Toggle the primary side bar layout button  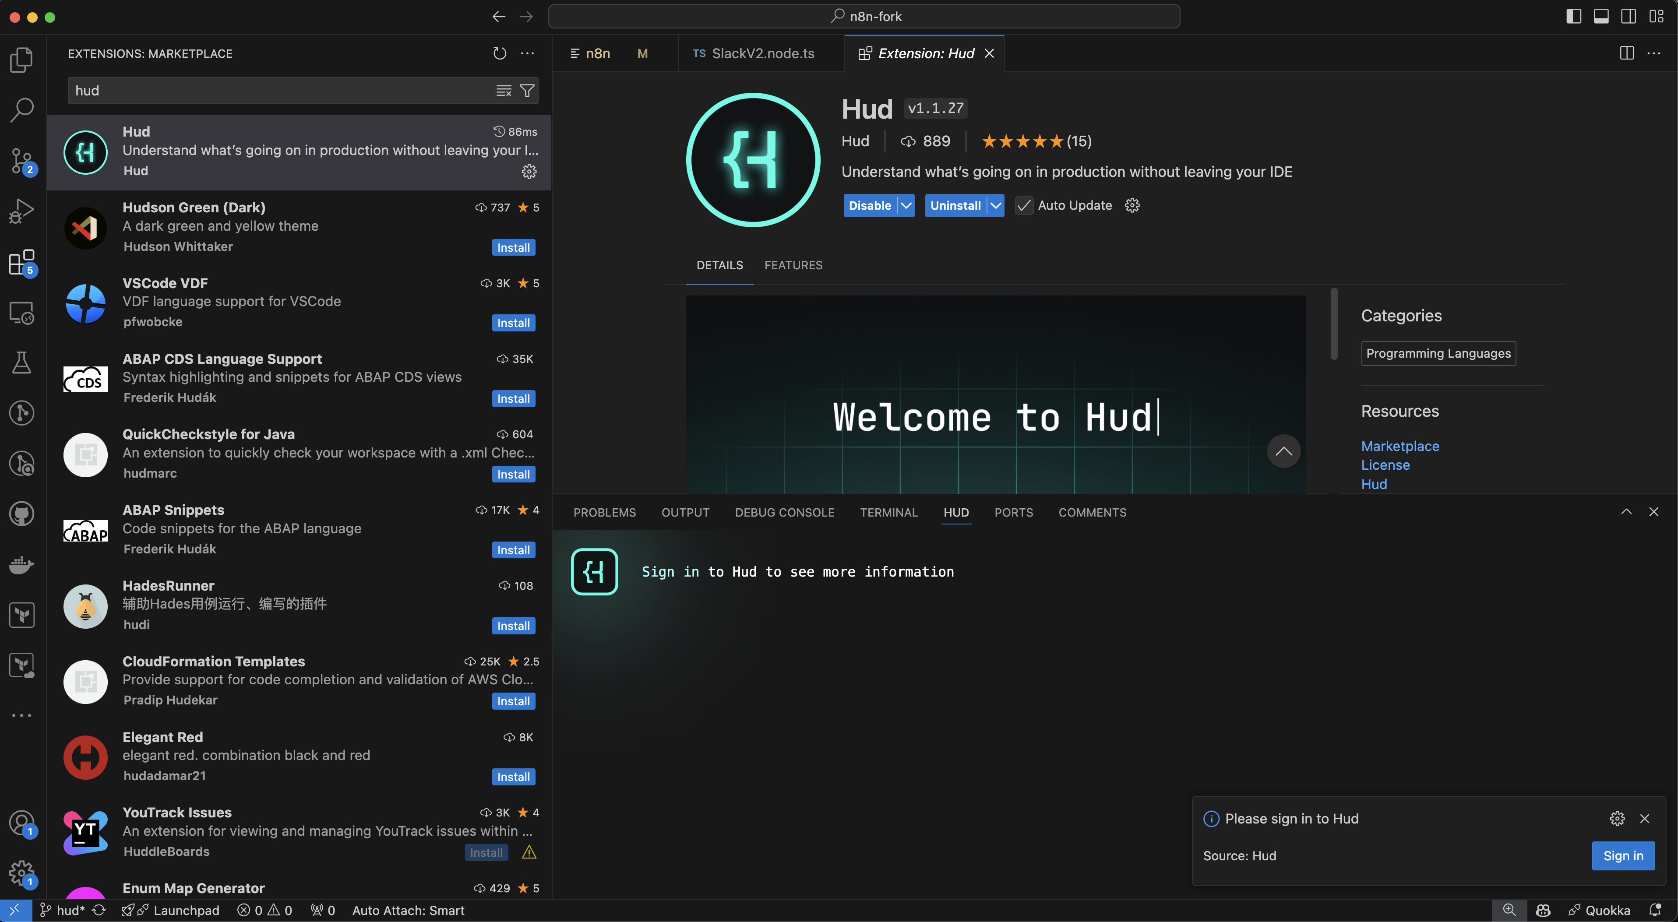[1573, 16]
